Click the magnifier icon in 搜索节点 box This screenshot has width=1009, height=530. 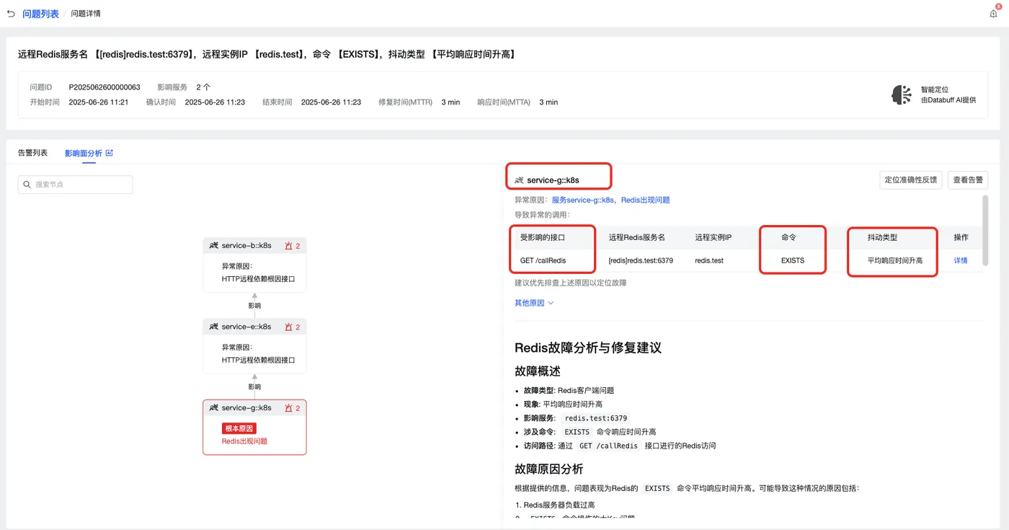click(28, 185)
